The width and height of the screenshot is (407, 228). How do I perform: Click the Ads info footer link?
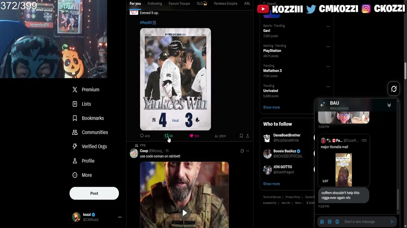pyautogui.click(x=286, y=203)
